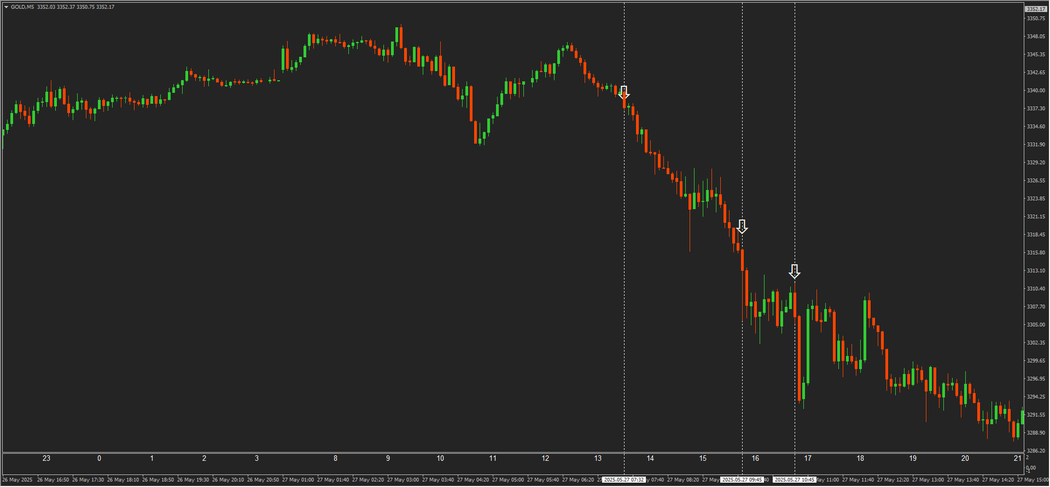Click the 27 May 06:20 time axis label
Screen dimensions: 1050x487
click(578, 480)
